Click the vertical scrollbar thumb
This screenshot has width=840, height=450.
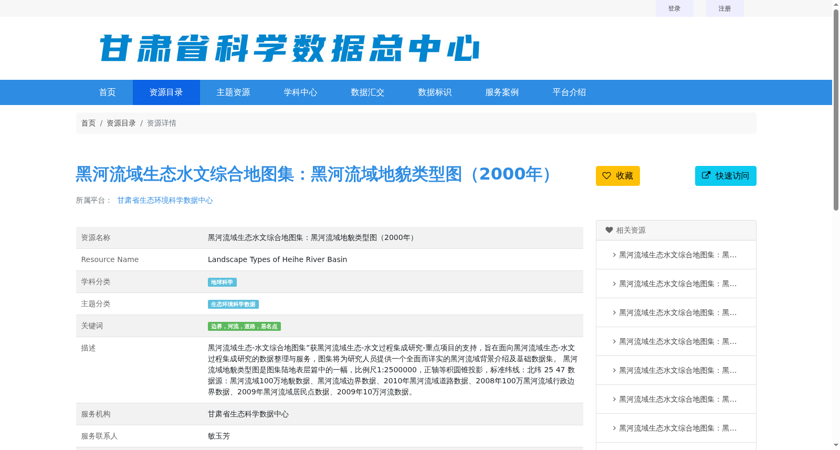[x=836, y=110]
